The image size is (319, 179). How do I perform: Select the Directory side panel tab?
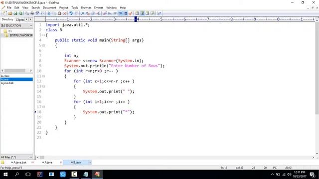pyautogui.click(x=7, y=19)
